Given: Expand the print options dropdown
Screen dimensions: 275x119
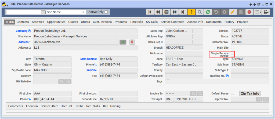Looking at the screenshot, I should tap(266, 12).
